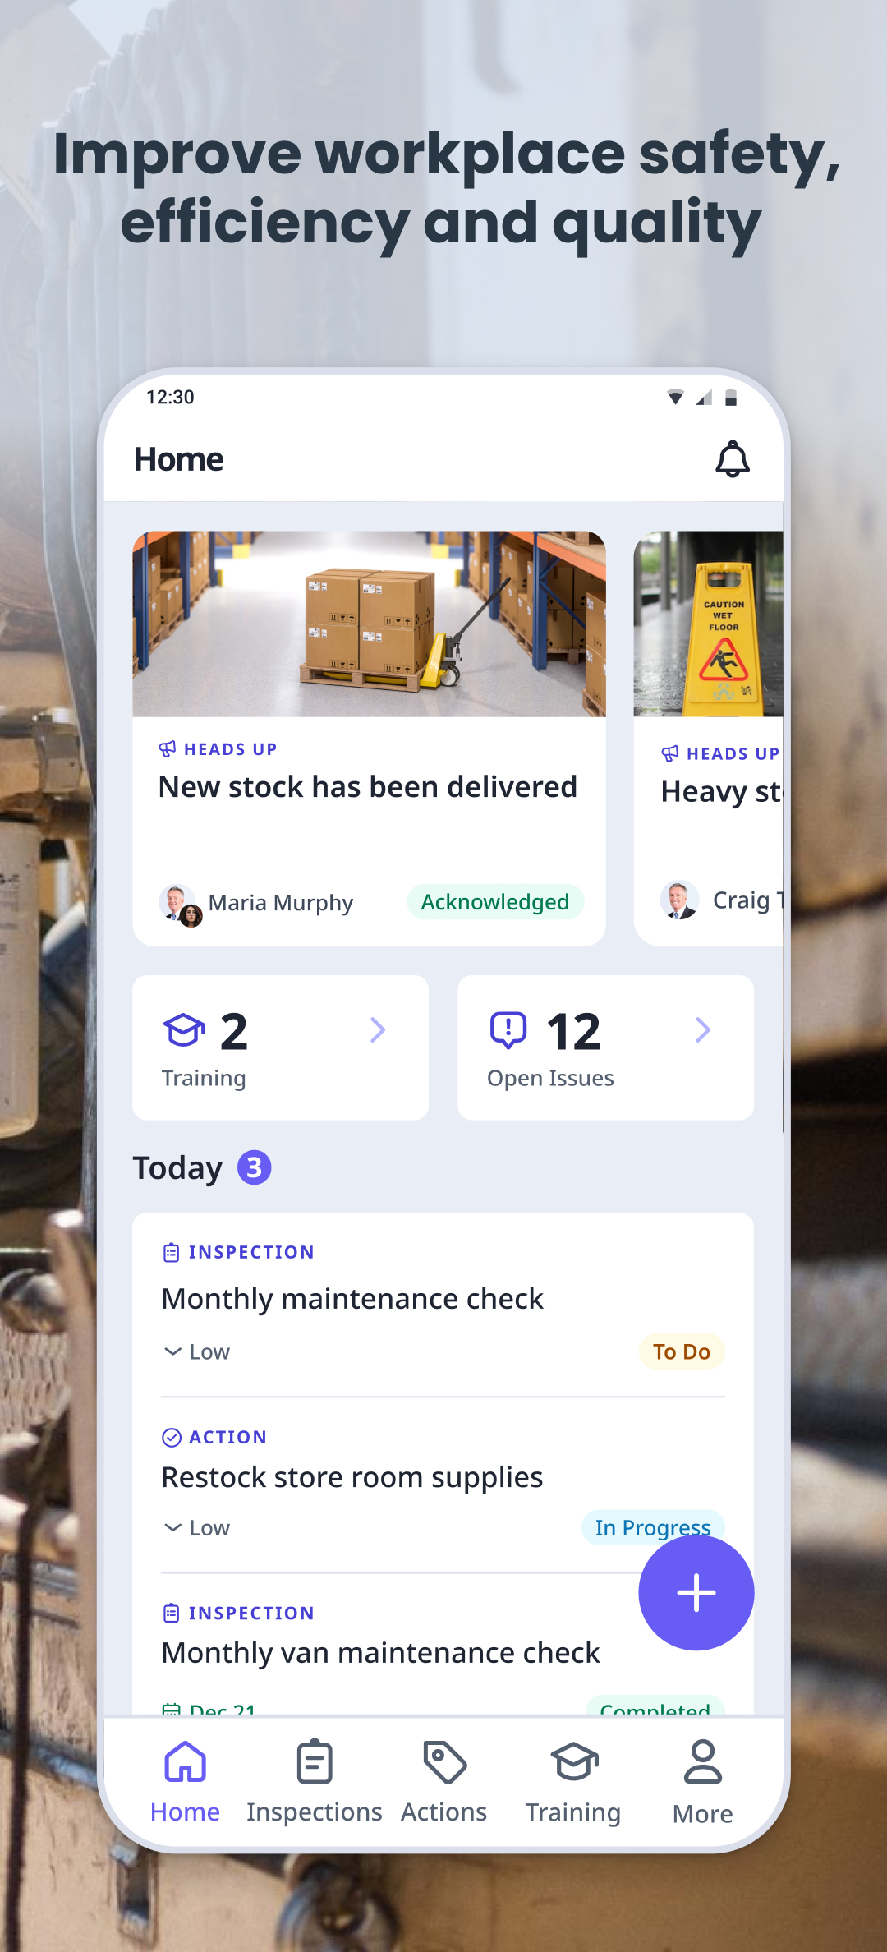Expand Low priority on Restock store room
The image size is (887, 1952).
coord(196,1527)
